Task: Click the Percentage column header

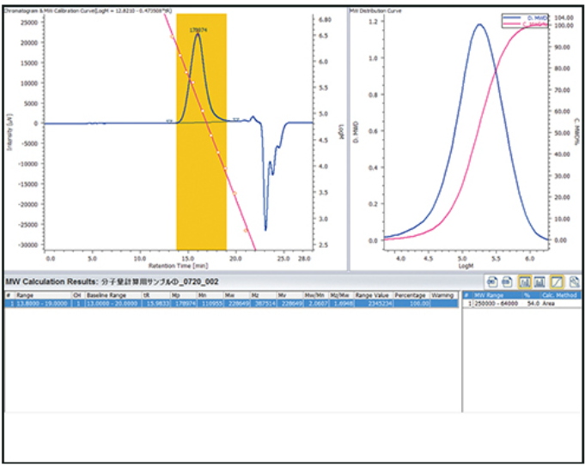Action: 412,295
